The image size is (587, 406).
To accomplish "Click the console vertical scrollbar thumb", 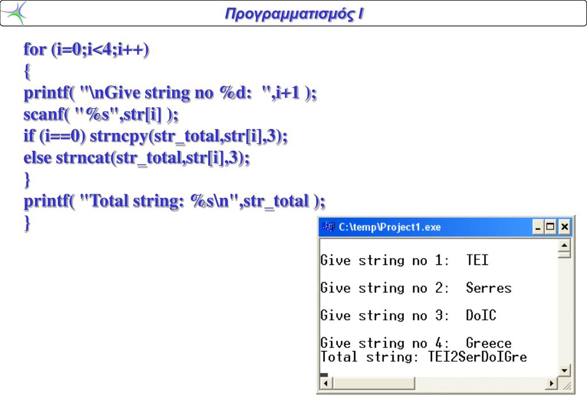I will (x=564, y=255).
